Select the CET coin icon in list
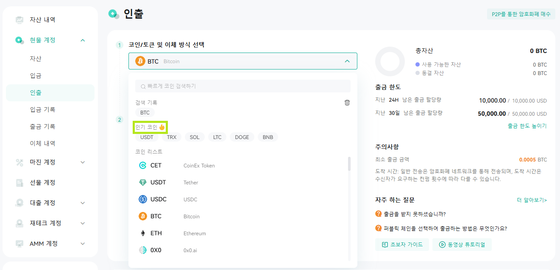560x270 pixels. (x=143, y=165)
